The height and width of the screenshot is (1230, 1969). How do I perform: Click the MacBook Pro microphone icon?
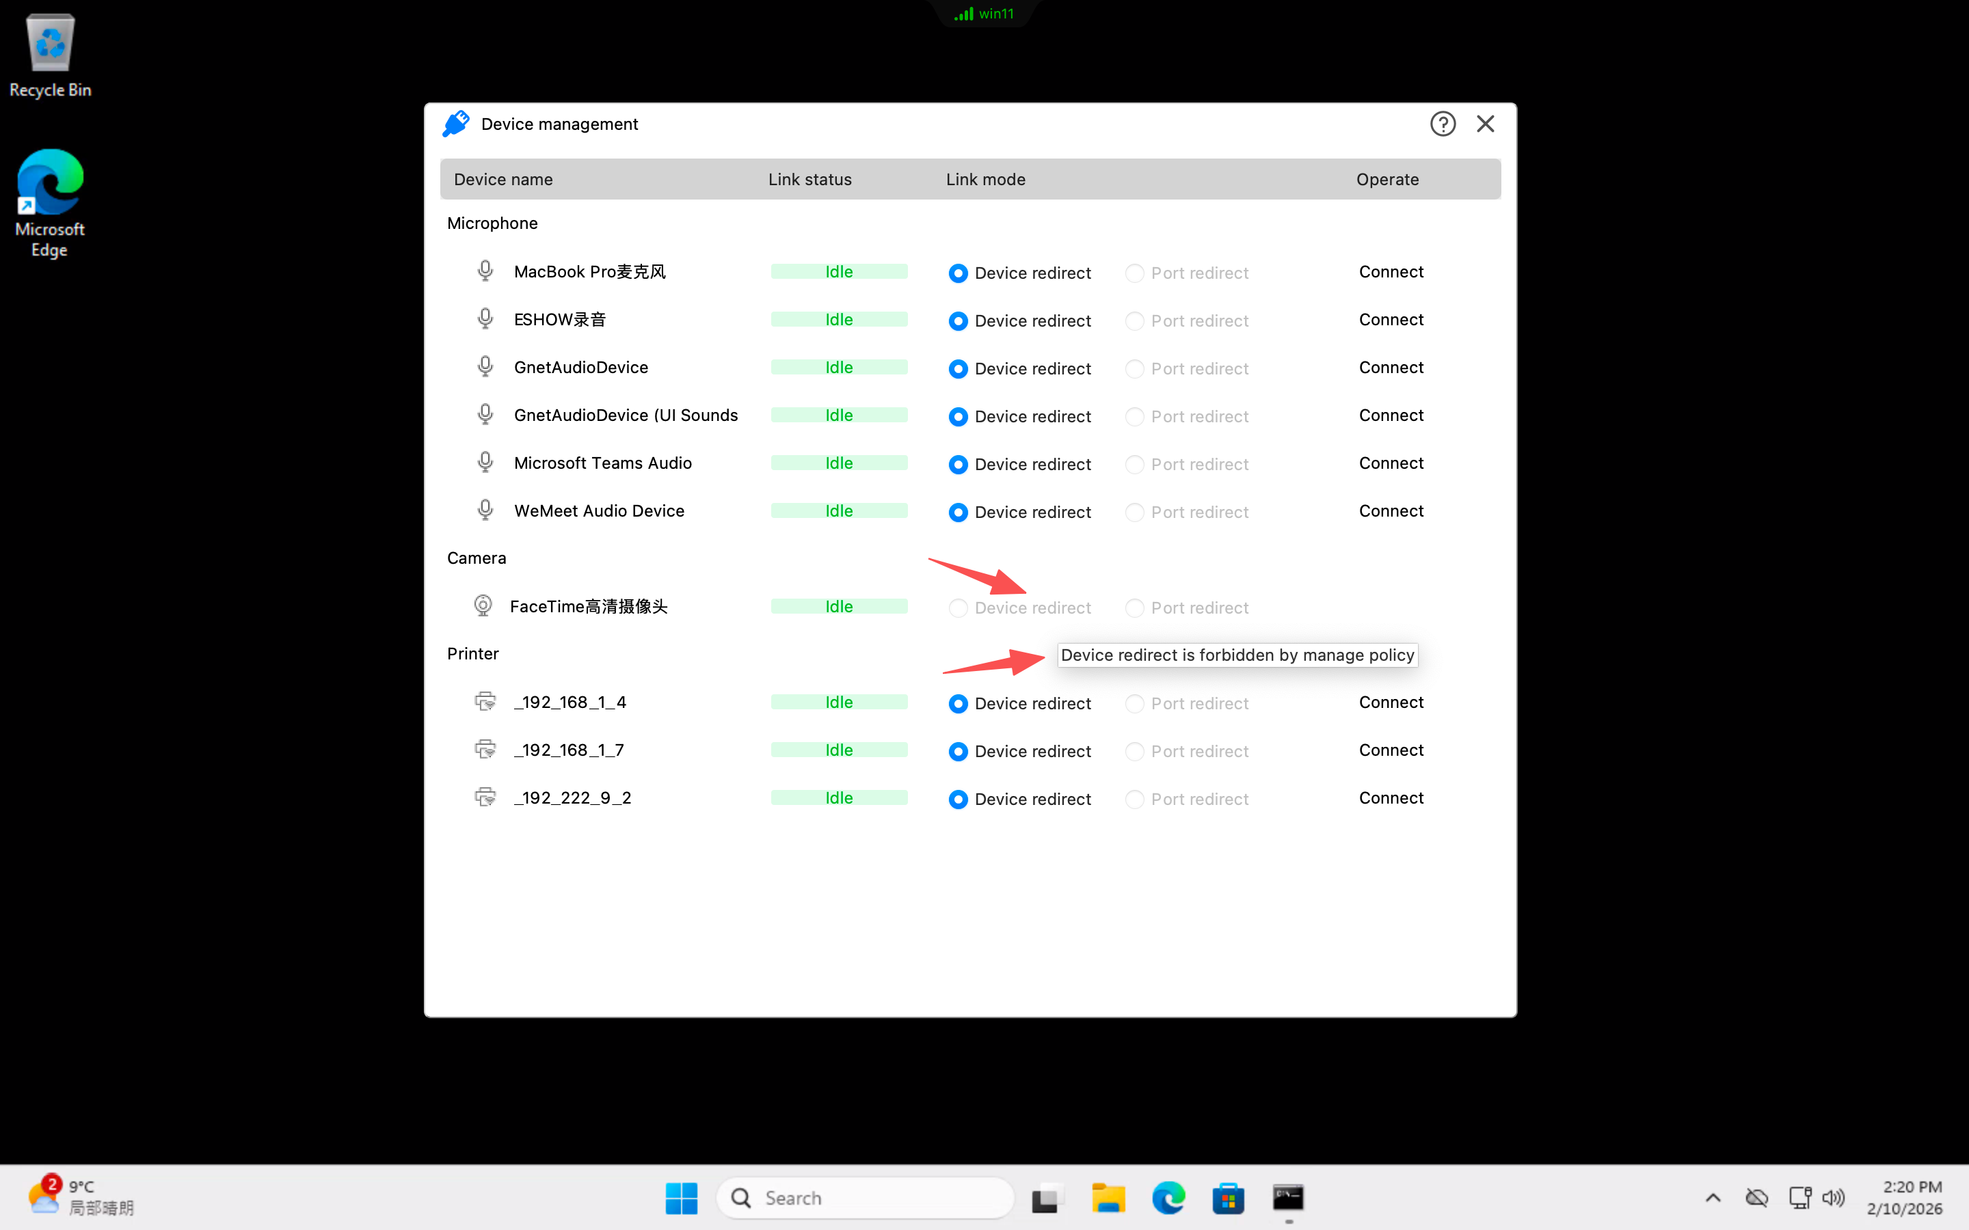[485, 271]
